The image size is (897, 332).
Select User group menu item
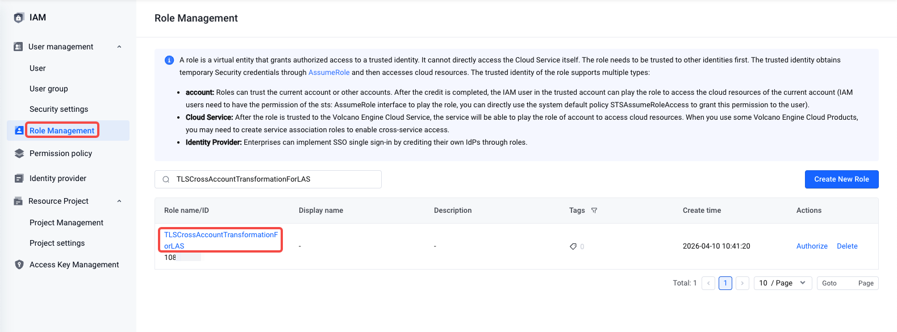pos(49,89)
